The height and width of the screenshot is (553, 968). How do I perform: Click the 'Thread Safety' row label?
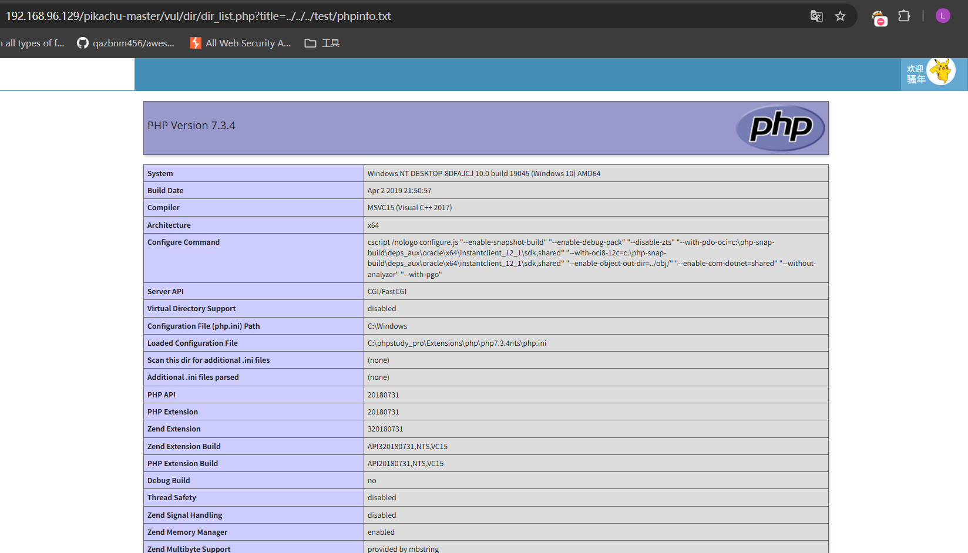pos(172,498)
